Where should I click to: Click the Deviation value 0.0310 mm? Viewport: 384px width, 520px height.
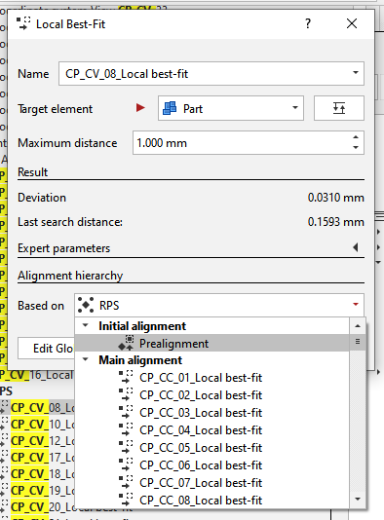point(336,198)
